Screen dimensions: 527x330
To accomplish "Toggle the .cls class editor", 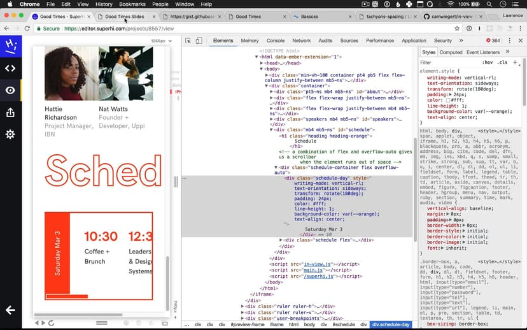I will (502, 62).
